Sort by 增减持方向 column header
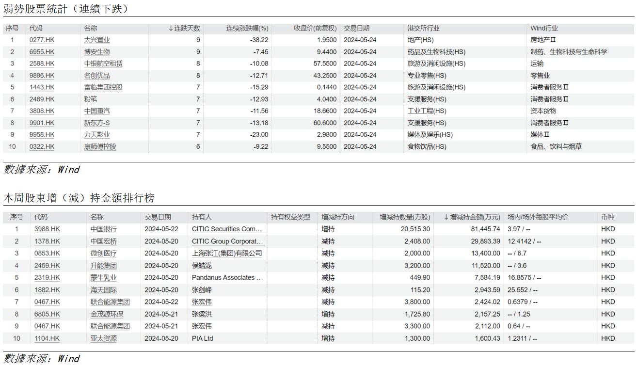Viewport: 637px width, 366px height. coord(337,217)
